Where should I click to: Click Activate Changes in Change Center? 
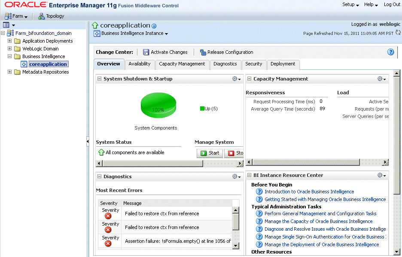pyautogui.click(x=165, y=52)
